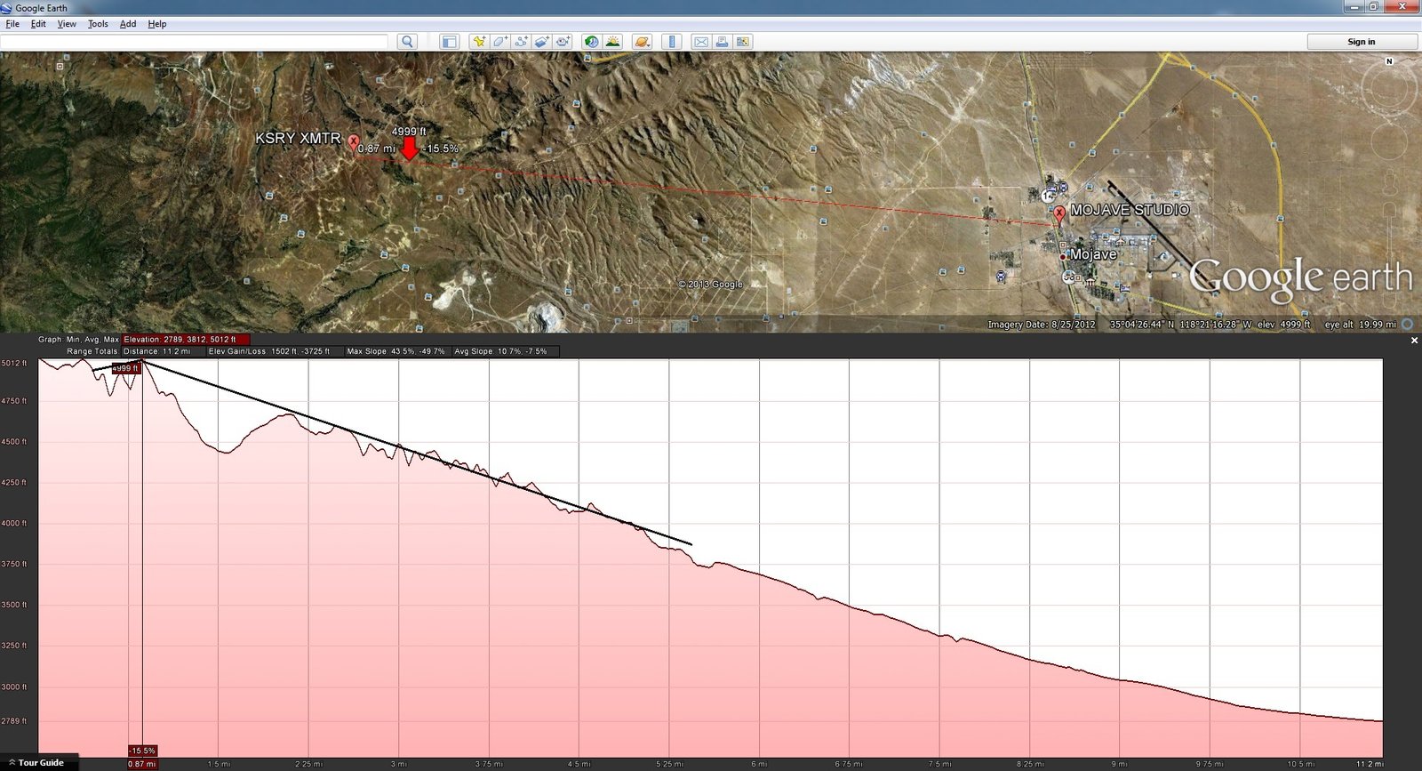Open the Tools menu
The width and height of the screenshot is (1422, 771).
98,24
